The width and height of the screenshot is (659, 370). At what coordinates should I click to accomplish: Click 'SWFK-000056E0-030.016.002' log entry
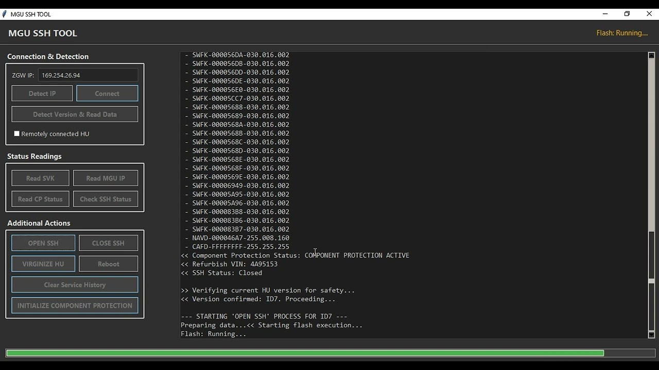point(237,90)
